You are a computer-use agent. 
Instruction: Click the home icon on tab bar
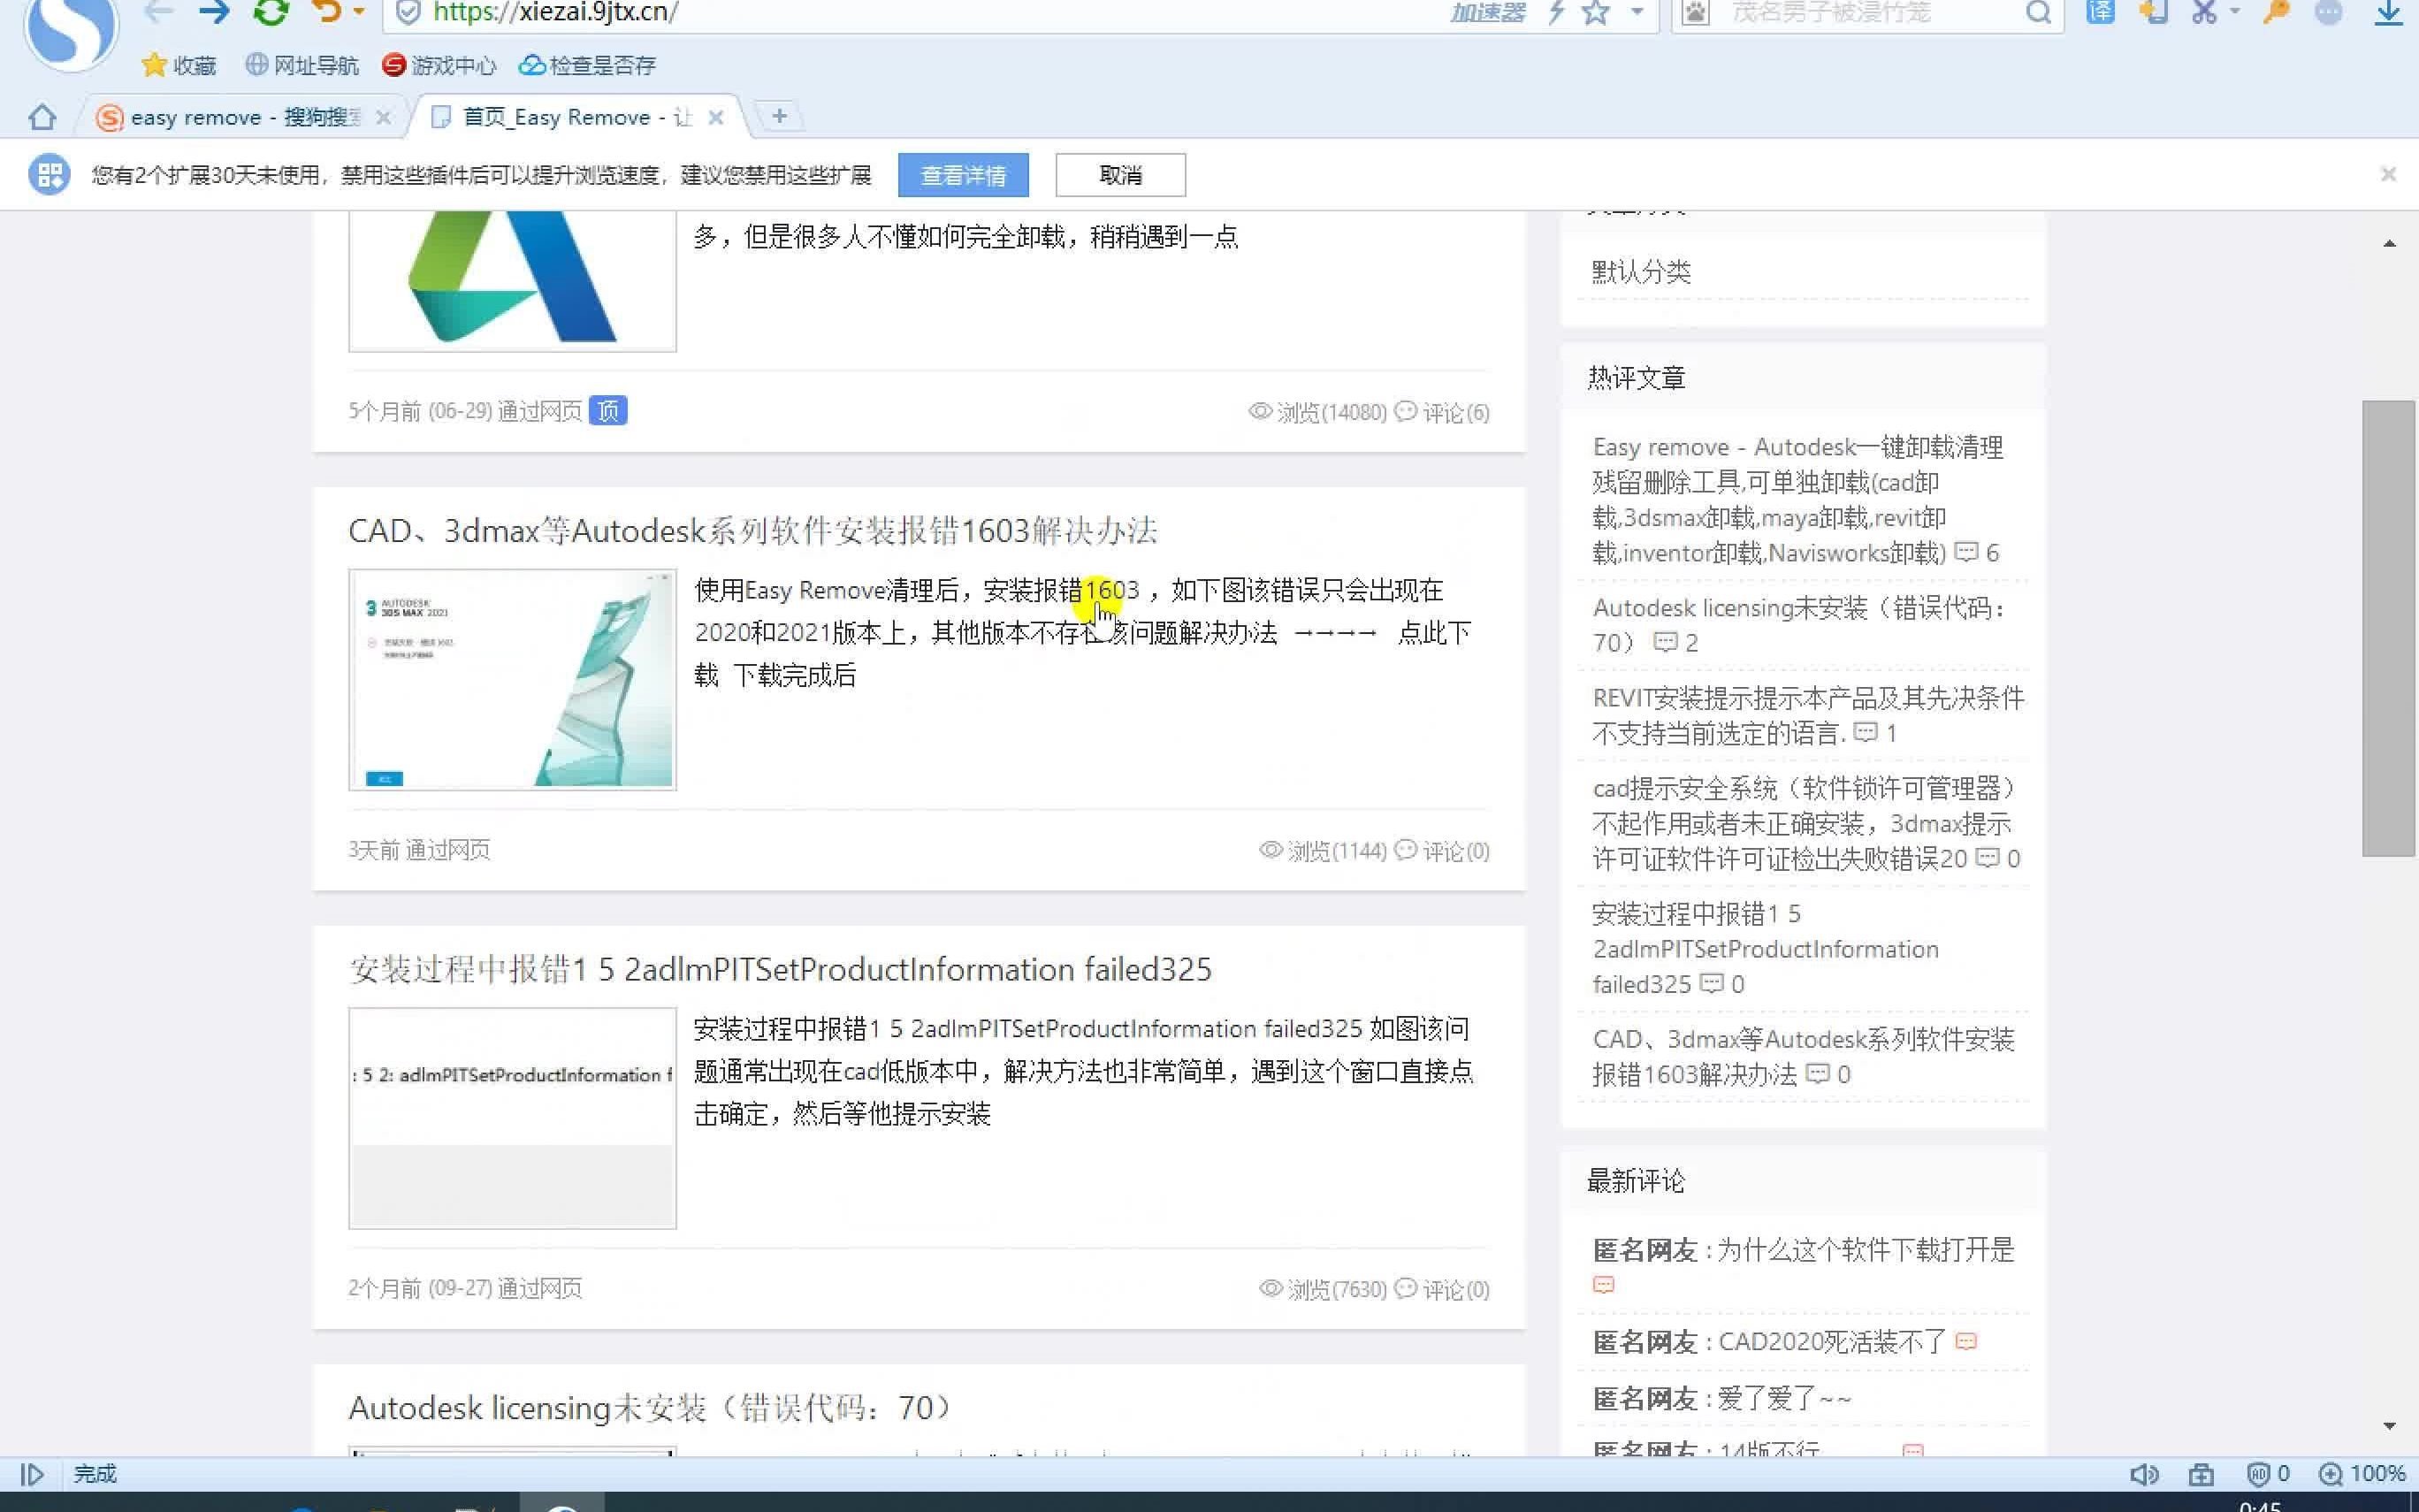click(42, 117)
